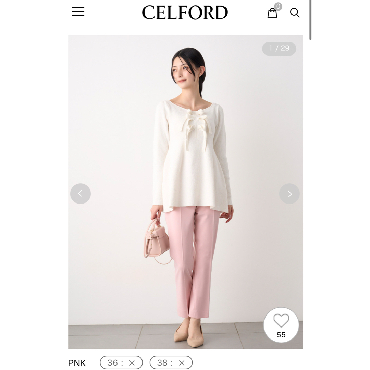Click the X mark on size 36

pos(132,363)
